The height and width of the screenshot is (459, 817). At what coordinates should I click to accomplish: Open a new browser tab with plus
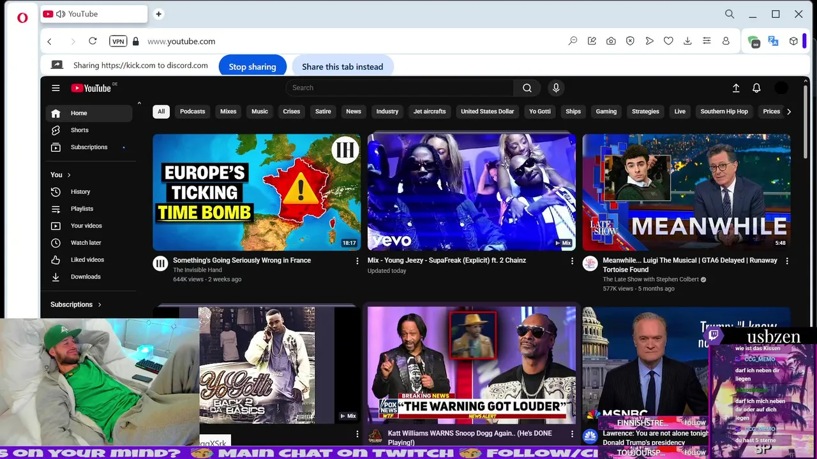pyautogui.click(x=158, y=14)
